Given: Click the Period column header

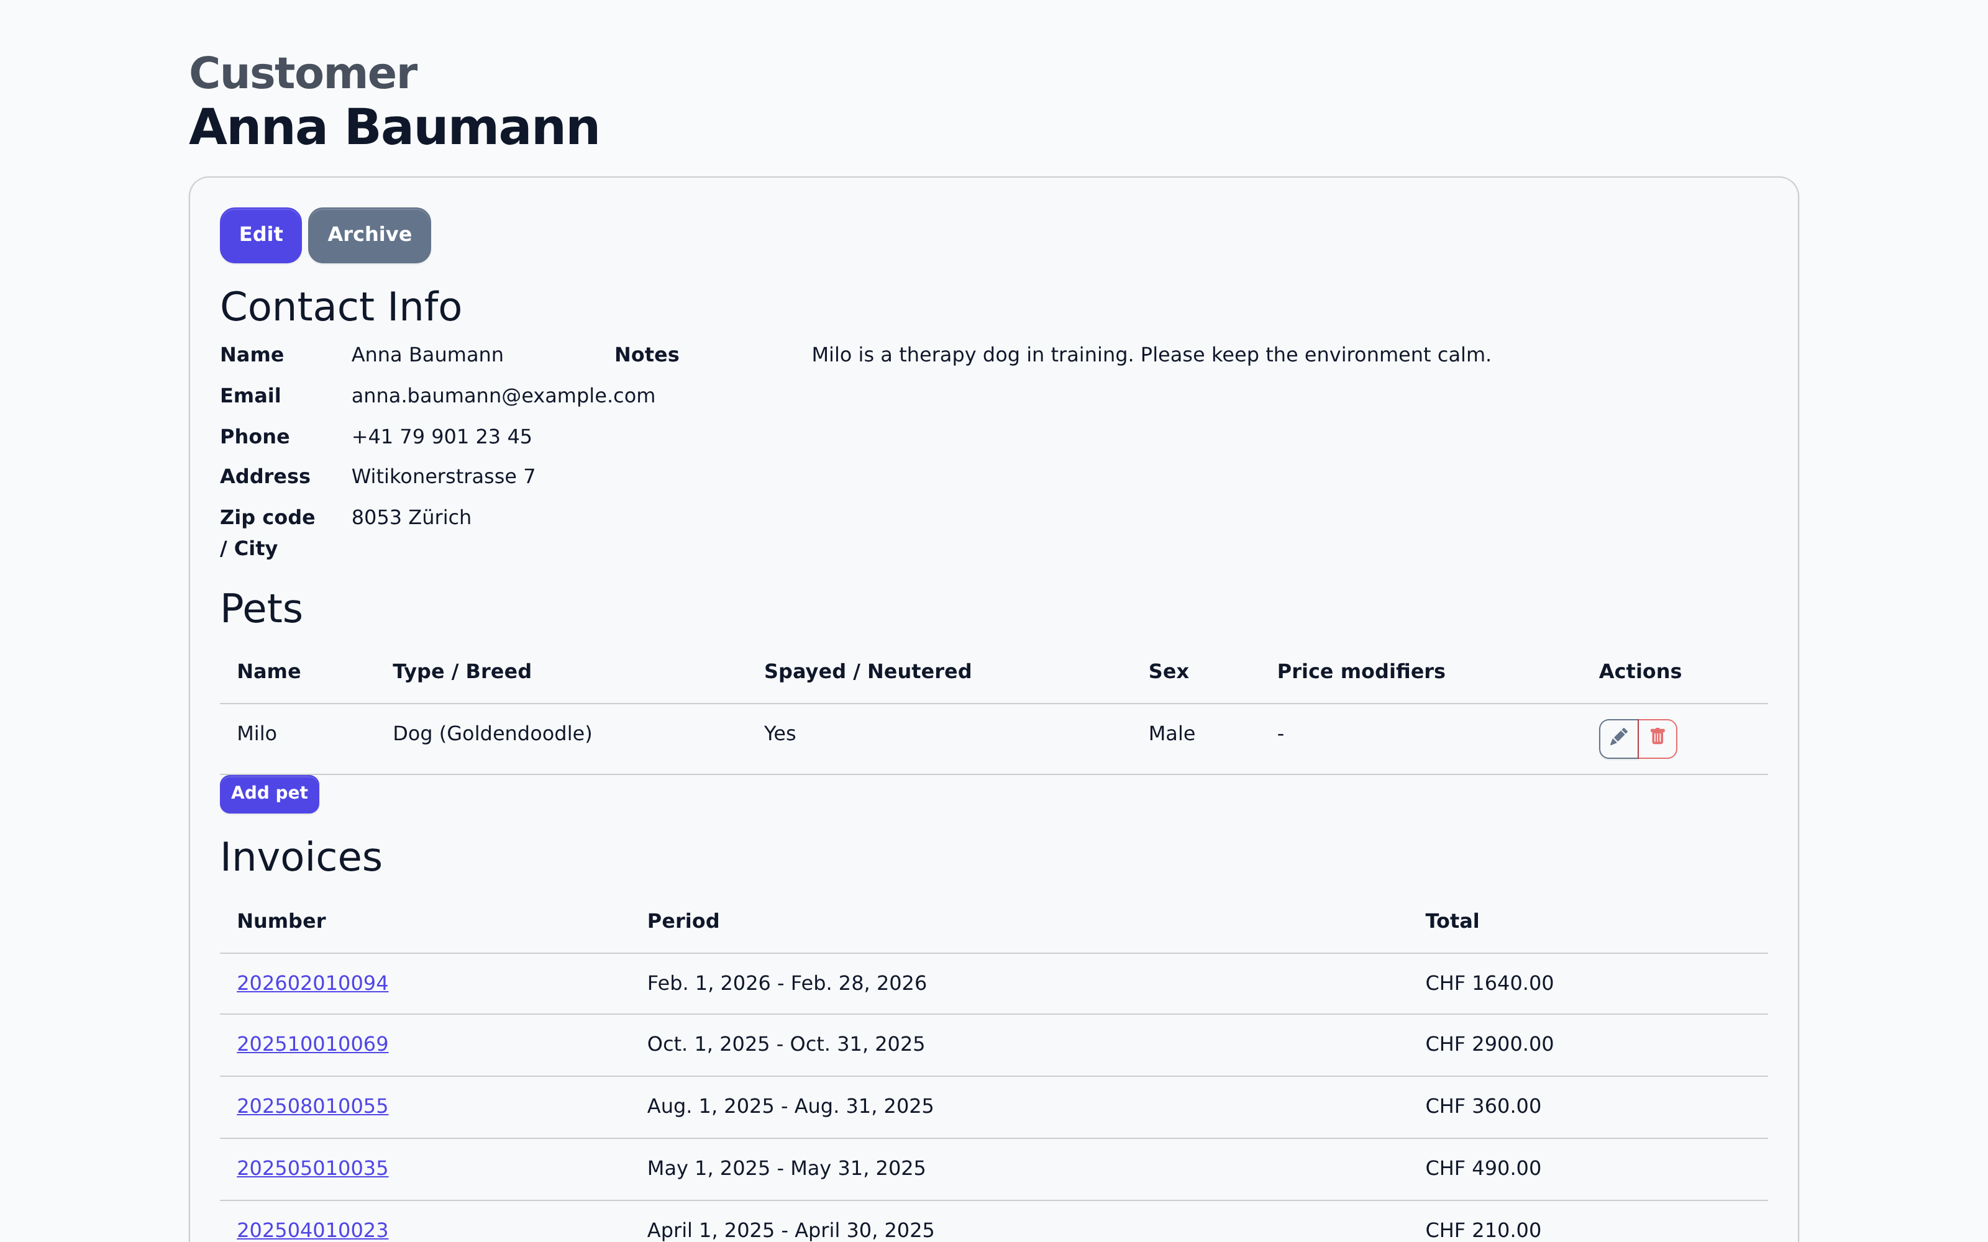Looking at the screenshot, I should [683, 921].
